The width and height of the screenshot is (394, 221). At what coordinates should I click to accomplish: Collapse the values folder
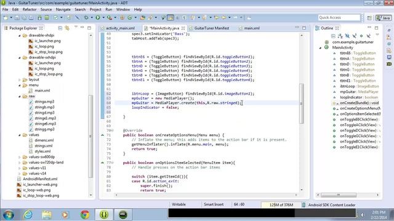20,135
